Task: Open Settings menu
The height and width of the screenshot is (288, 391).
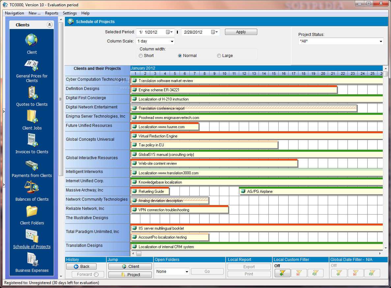Action: (70, 13)
